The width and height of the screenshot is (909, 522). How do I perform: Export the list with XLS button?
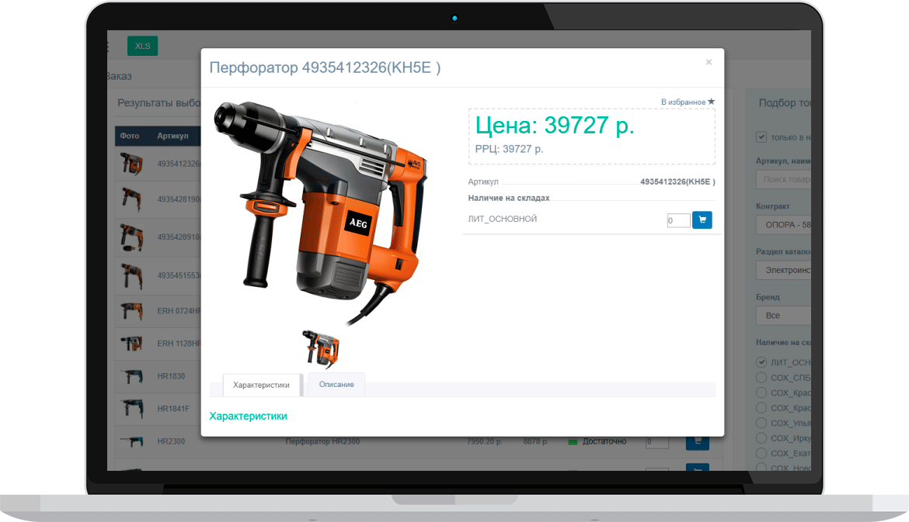point(143,46)
